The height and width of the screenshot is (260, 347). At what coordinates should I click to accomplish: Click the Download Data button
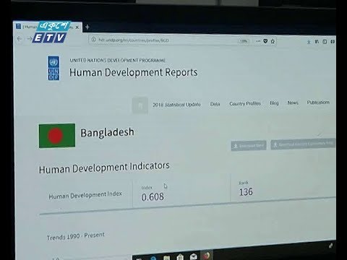tap(249, 145)
